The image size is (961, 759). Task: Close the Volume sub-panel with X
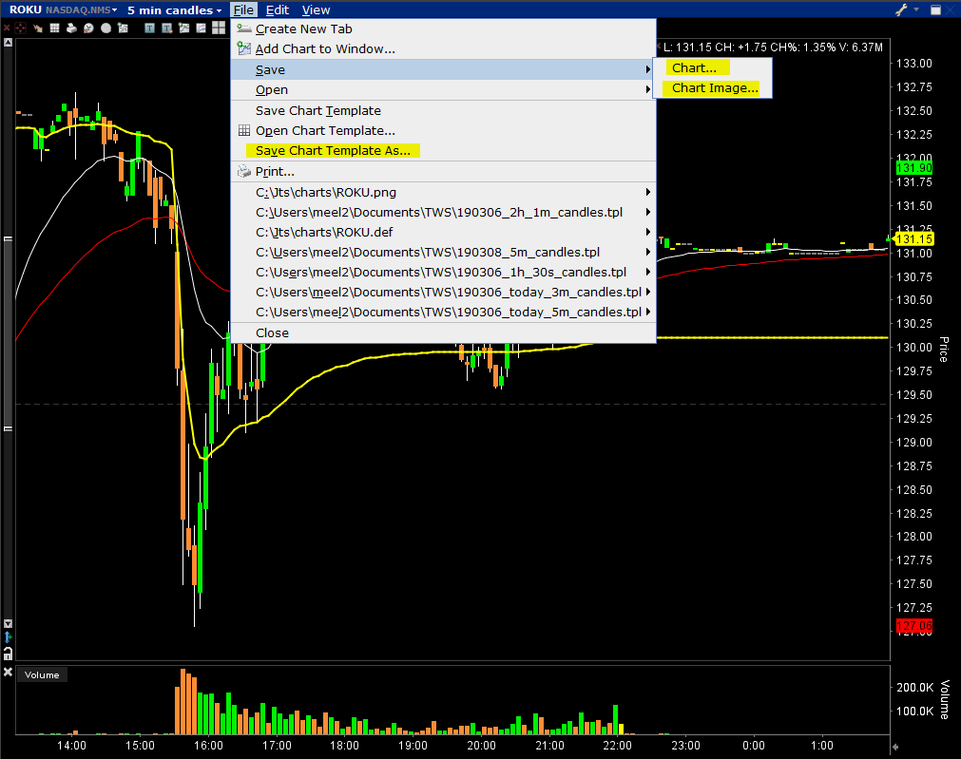[8, 672]
